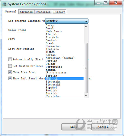Click the language list scrollbar thumb
The width and height of the screenshot is (124, 136).
coord(86,68)
